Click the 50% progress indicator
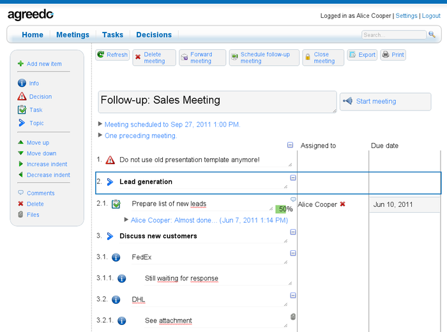This screenshot has width=447, height=332. point(285,209)
